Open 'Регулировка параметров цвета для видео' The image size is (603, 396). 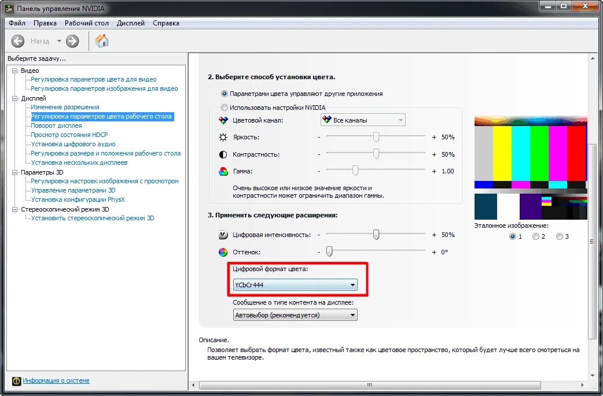tap(94, 80)
